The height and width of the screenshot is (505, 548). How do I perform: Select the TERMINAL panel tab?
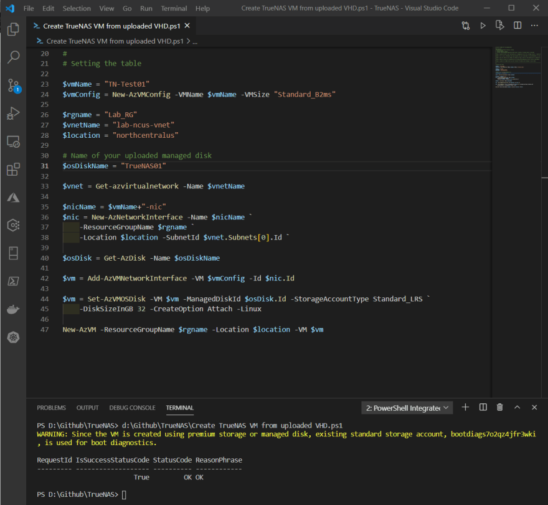click(x=179, y=408)
